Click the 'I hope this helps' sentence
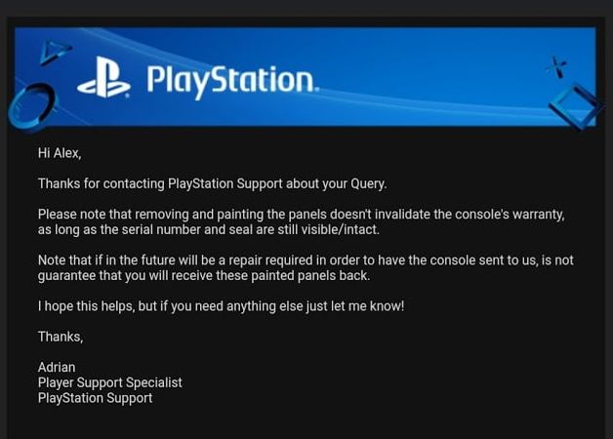The height and width of the screenshot is (439, 613). click(222, 306)
